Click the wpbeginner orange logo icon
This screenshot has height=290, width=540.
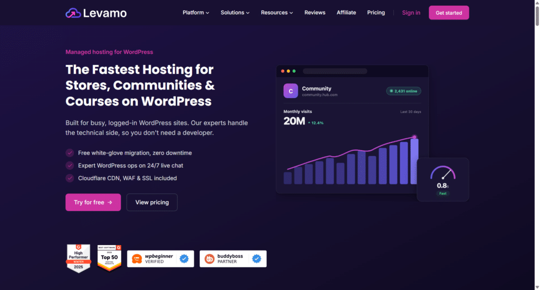(137, 259)
